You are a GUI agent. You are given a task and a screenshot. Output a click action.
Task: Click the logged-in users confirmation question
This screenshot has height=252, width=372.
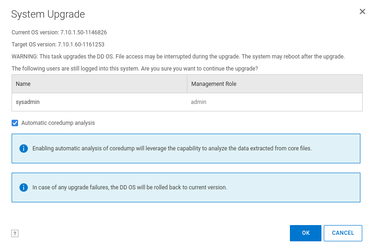(x=135, y=69)
